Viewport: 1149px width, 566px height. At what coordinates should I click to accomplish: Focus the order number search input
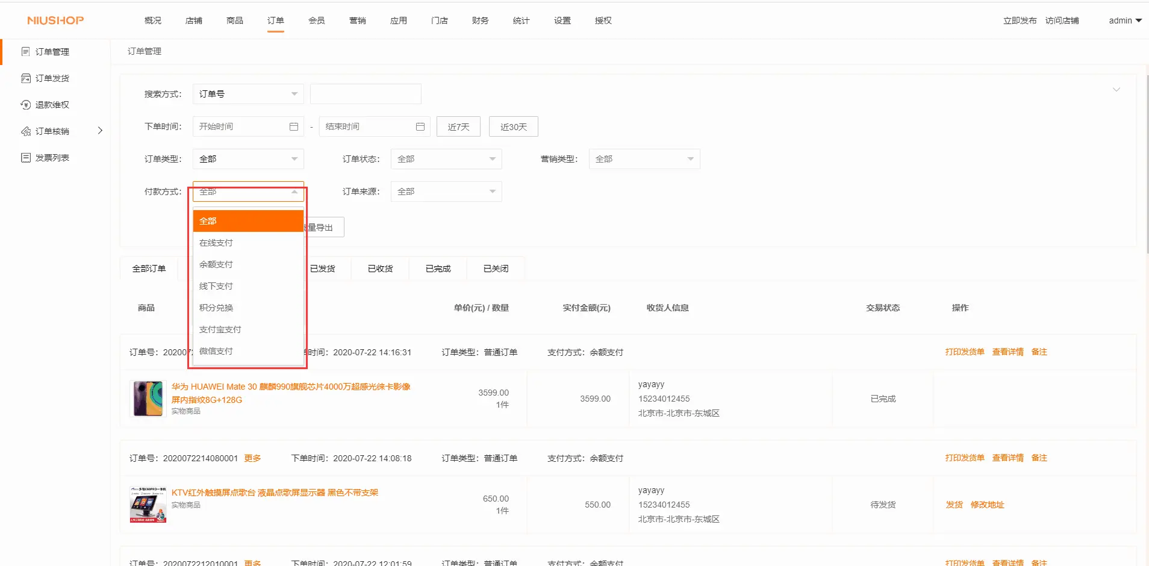(x=366, y=94)
